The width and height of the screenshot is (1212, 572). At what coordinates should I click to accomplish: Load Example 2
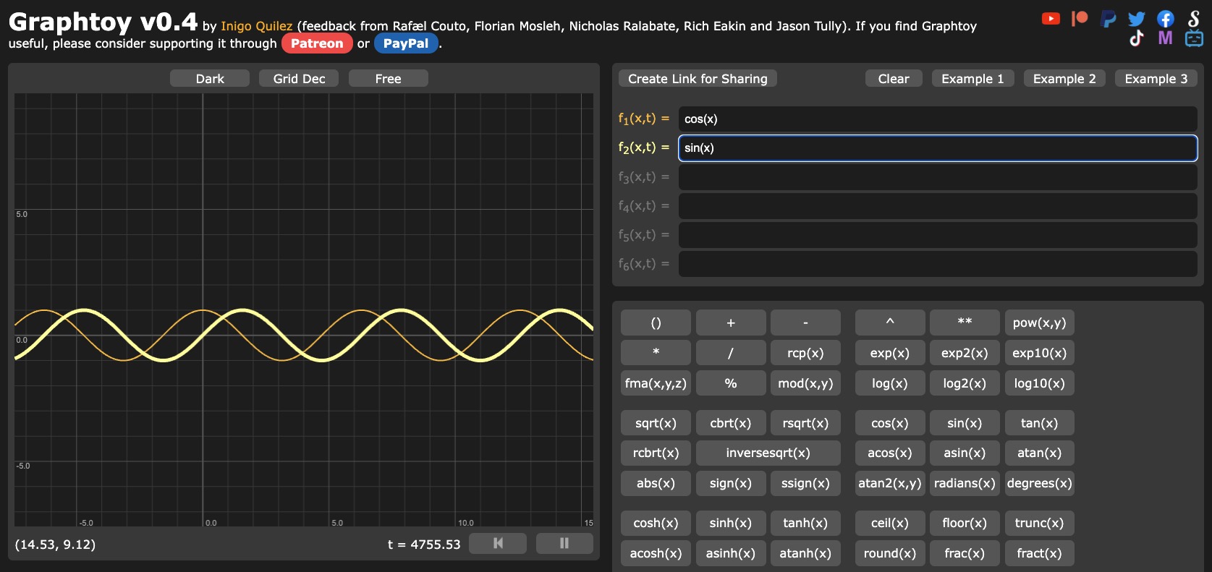point(1064,78)
